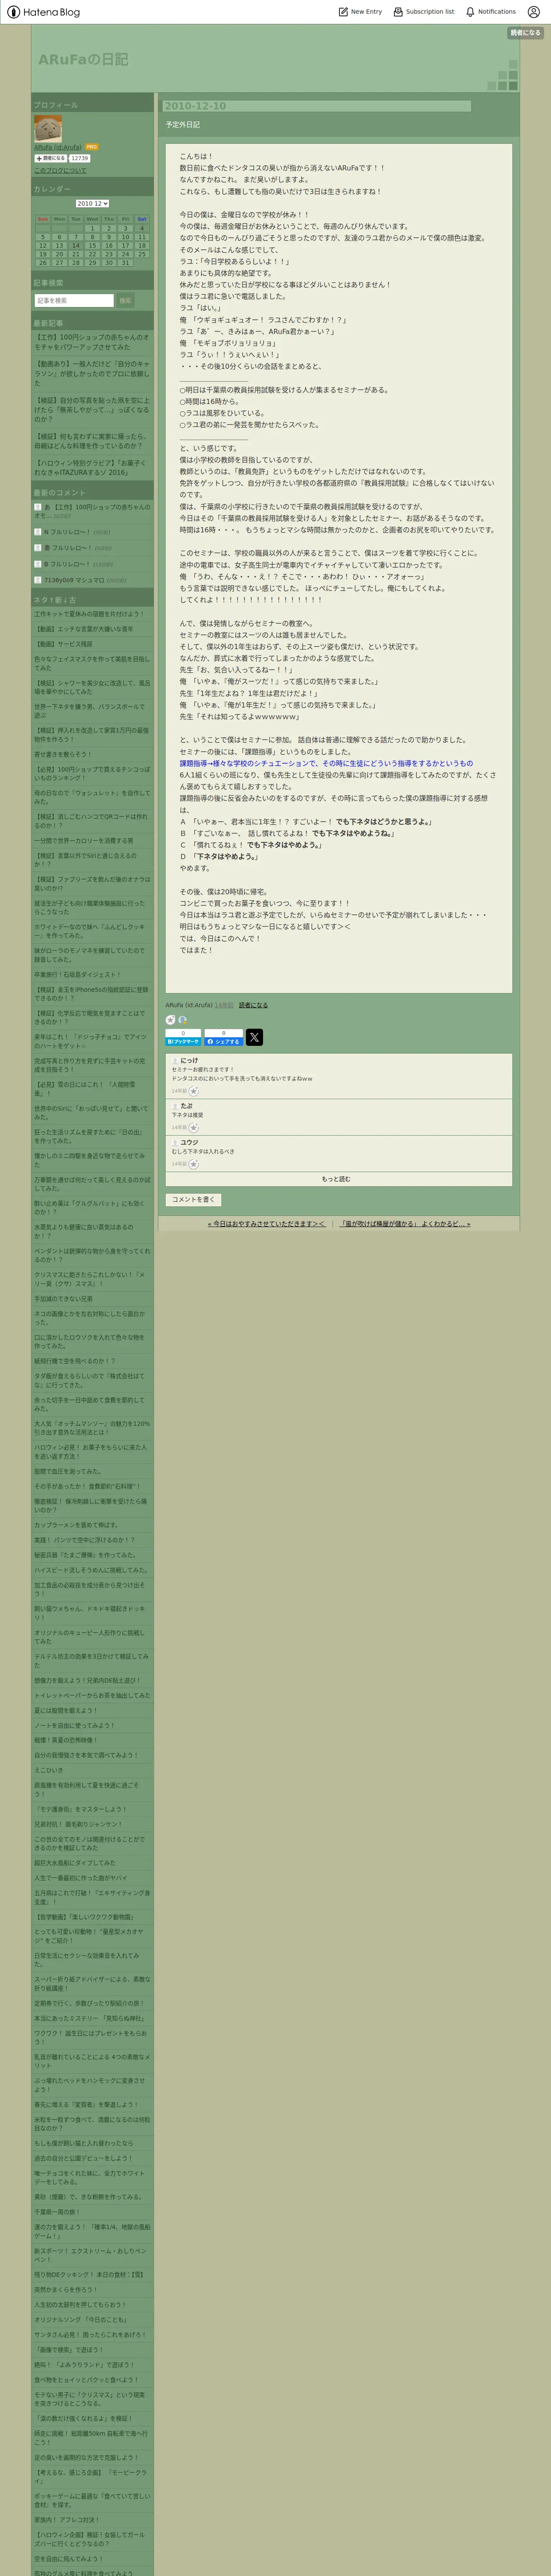Open 何も言わずに実家に帰ったら article
The width and height of the screenshot is (551, 2576).
(x=91, y=441)
